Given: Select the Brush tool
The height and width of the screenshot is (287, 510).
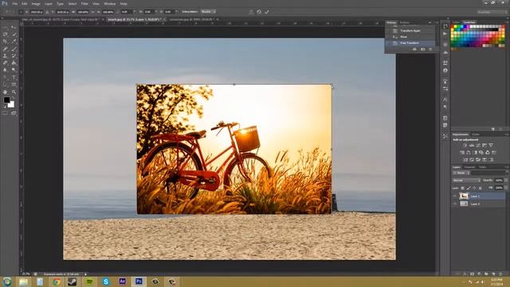Looking at the screenshot, I should point(14,49).
